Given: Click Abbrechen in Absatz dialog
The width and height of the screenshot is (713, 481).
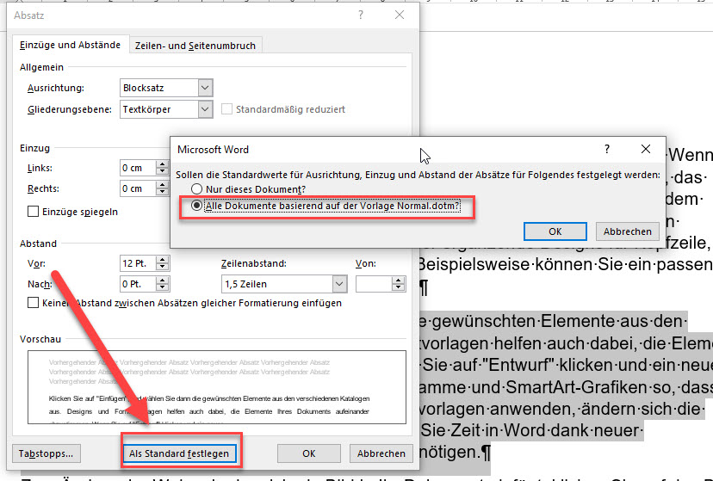Looking at the screenshot, I should point(381,453).
